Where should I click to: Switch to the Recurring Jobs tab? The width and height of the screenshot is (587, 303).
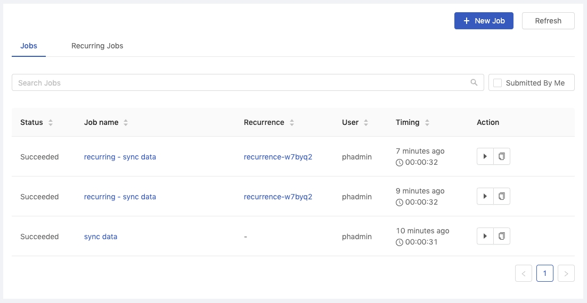[x=97, y=46]
